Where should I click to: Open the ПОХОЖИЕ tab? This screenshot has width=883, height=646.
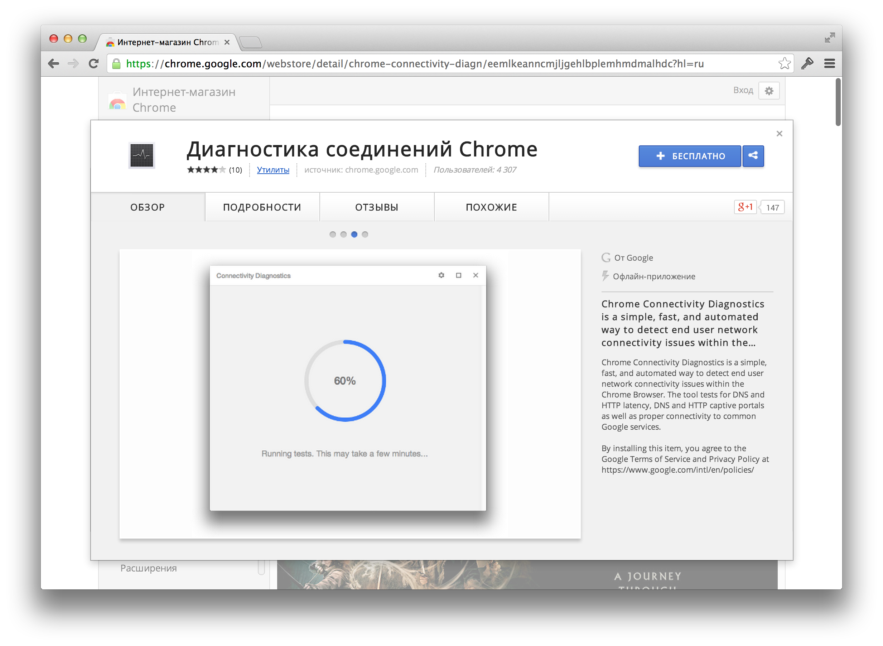pyautogui.click(x=491, y=207)
